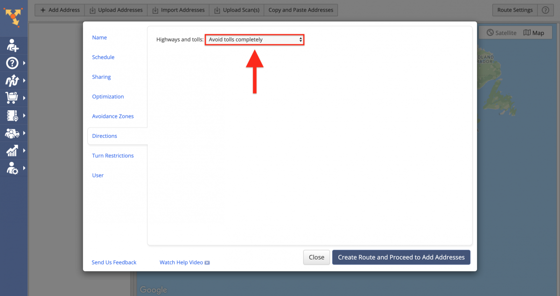Expand the help sidebar submenu arrow
560x296 pixels.
[24, 62]
